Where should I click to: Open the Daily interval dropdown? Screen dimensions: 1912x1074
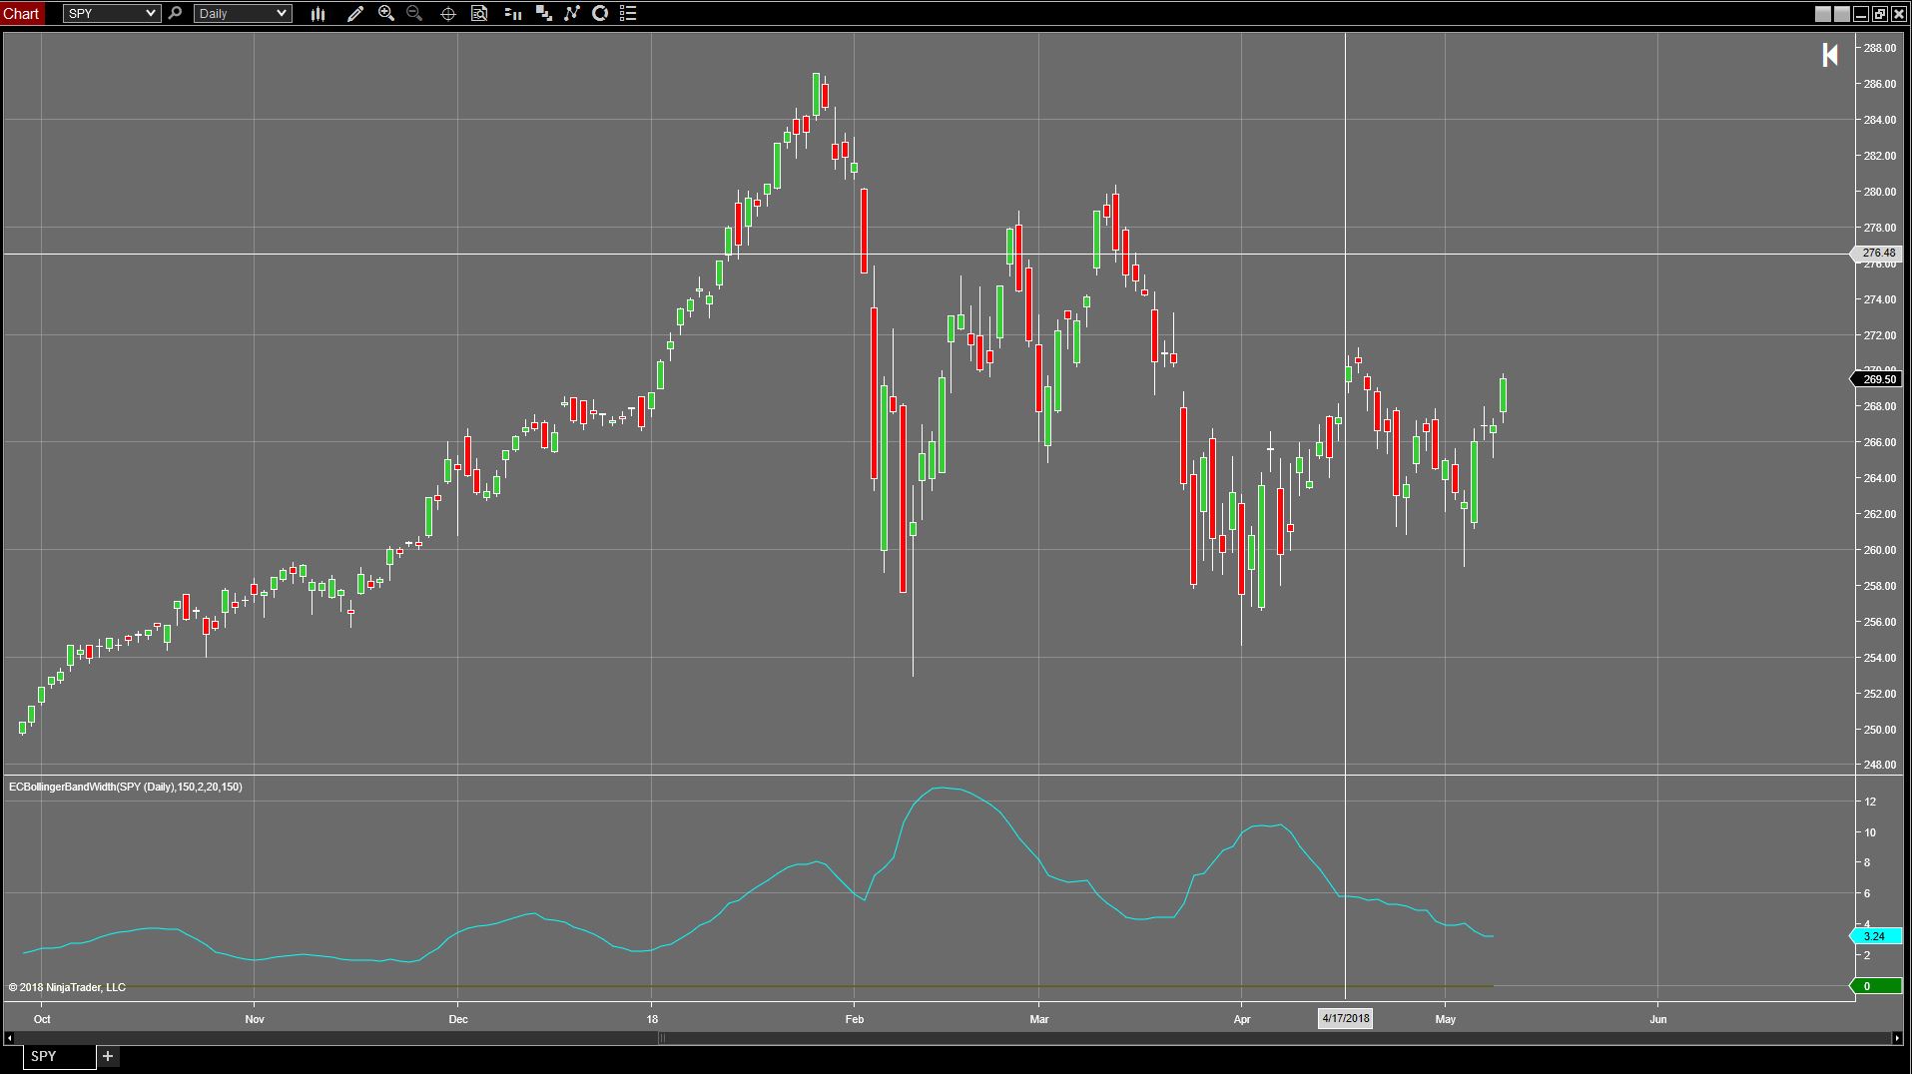coord(243,14)
